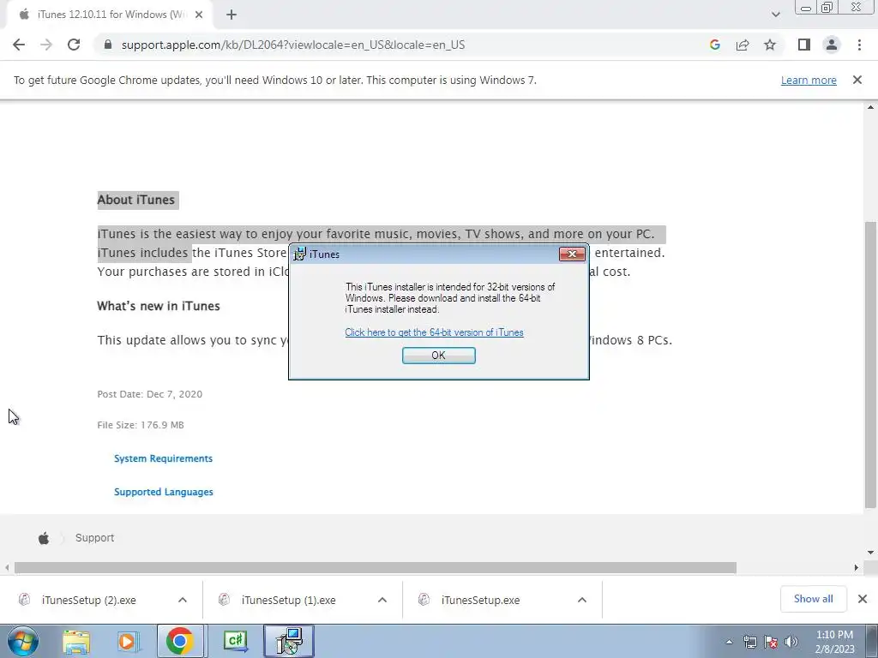Open the Chrome three-dot menu
The width and height of the screenshot is (878, 658).
click(859, 45)
